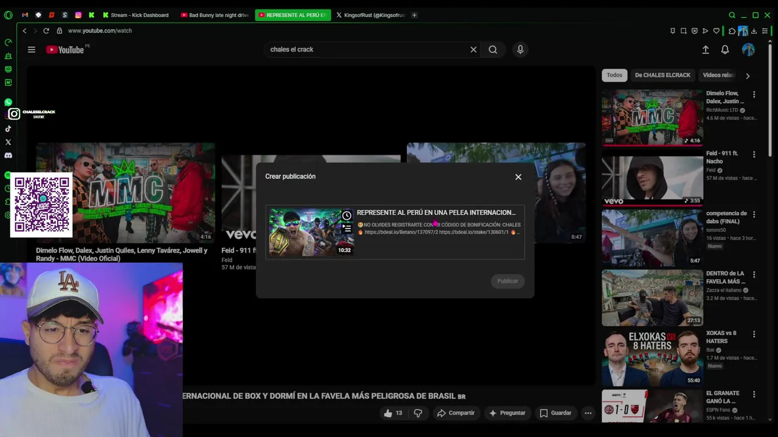Click the watch later clock on thumbnail

(x=346, y=215)
